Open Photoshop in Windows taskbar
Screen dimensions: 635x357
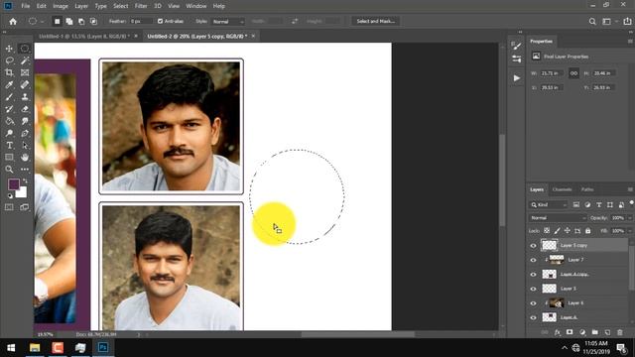[103, 348]
